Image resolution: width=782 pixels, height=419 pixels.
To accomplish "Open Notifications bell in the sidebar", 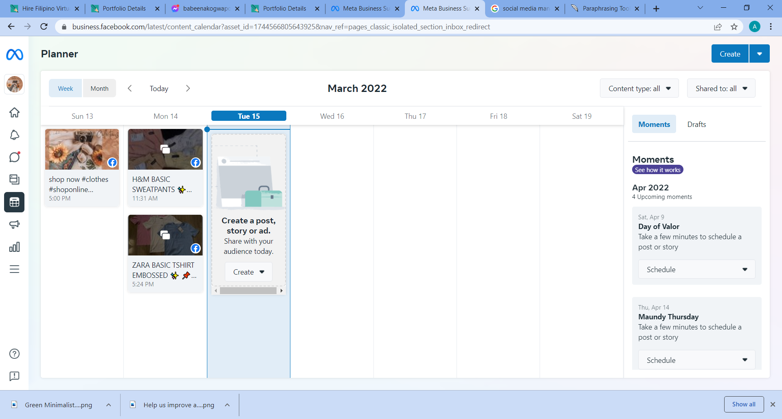I will coord(15,135).
